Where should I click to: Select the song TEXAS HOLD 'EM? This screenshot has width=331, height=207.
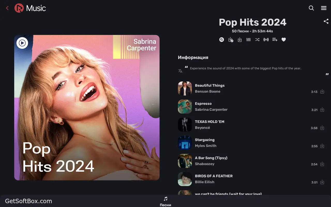point(209,122)
